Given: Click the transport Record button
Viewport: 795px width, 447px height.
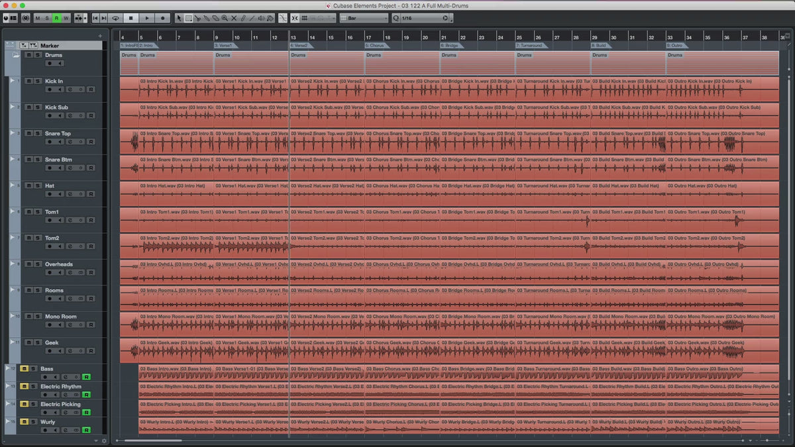Looking at the screenshot, I should pos(162,19).
